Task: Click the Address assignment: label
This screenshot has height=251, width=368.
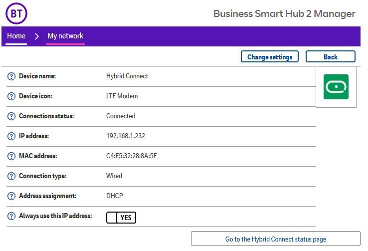Action: coord(48,196)
